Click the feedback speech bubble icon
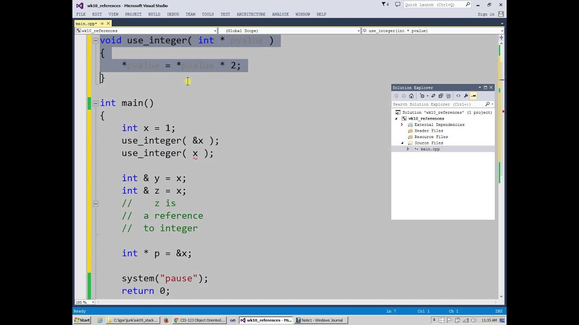This screenshot has width=579, height=325. click(398, 5)
